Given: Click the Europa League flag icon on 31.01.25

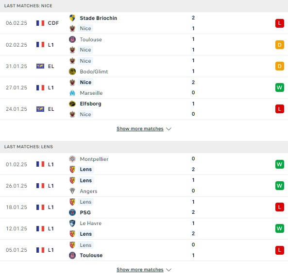Looking at the screenshot, I should click(x=40, y=66).
